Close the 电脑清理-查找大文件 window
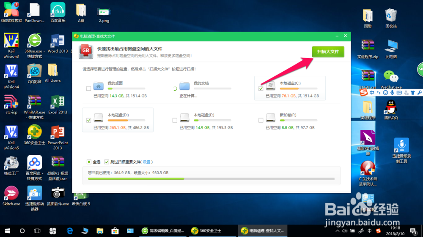This screenshot has height=237, width=423. [345, 36]
